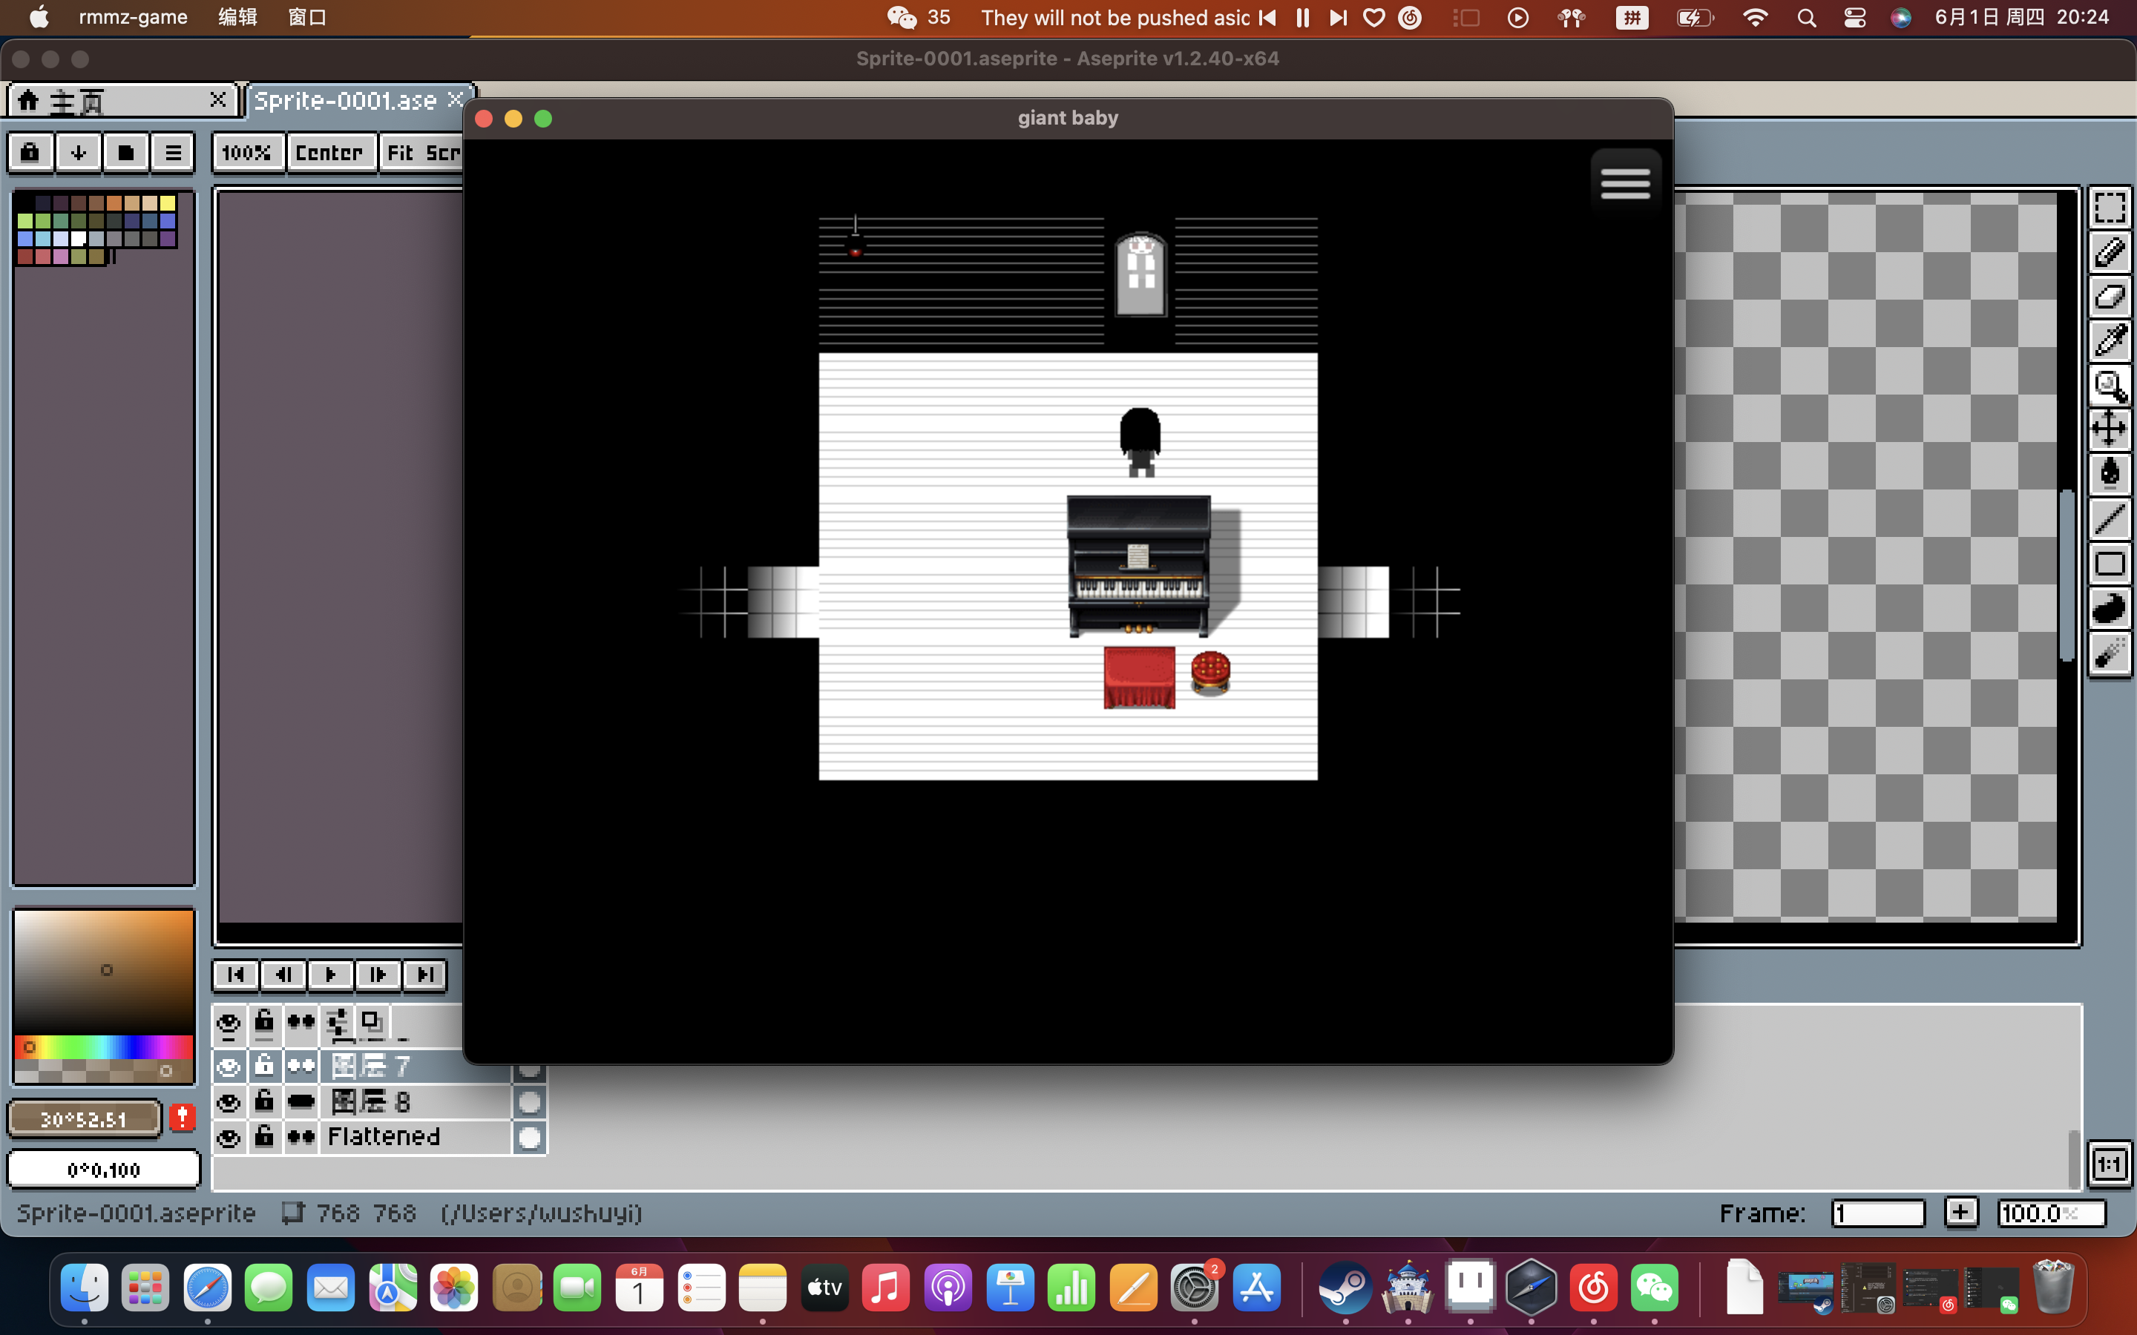Switch to the 主页 home tab
This screenshot has width=2137, height=1335.
coord(124,101)
